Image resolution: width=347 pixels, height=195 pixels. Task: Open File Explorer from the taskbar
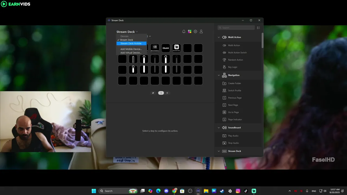pyautogui.click(x=206, y=191)
